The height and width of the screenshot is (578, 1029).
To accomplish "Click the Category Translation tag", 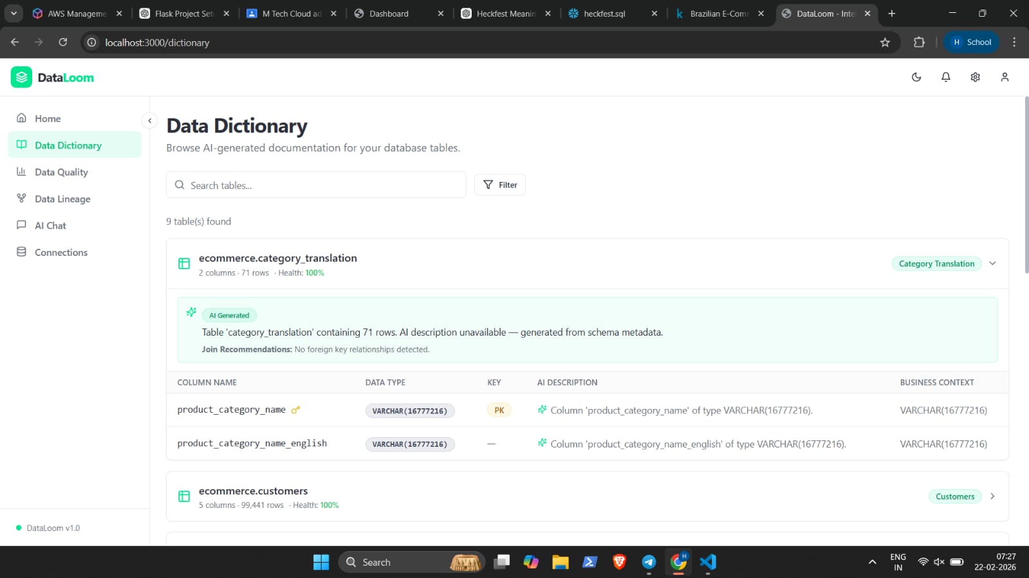I will [x=936, y=264].
